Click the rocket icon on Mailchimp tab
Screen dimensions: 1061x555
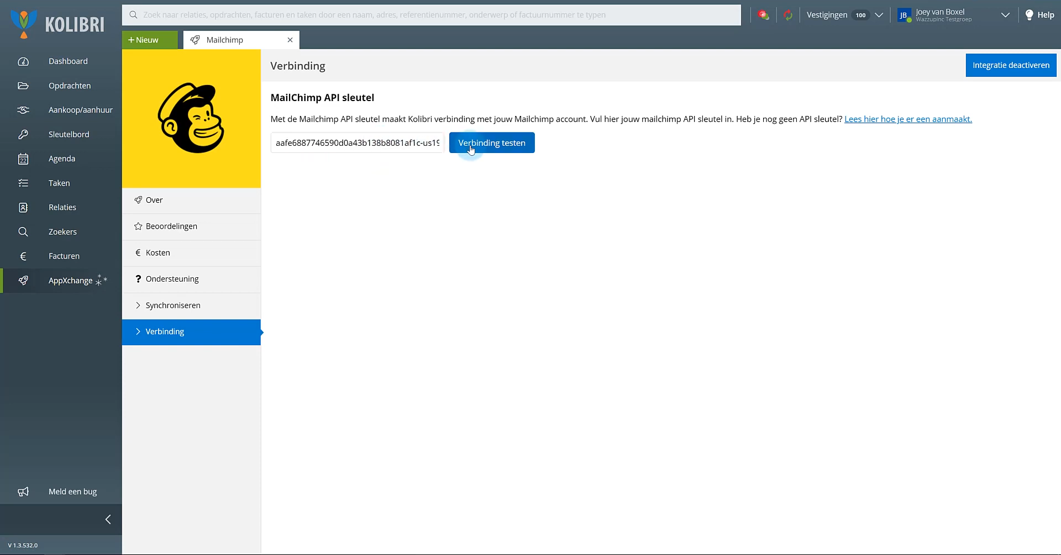[195, 40]
